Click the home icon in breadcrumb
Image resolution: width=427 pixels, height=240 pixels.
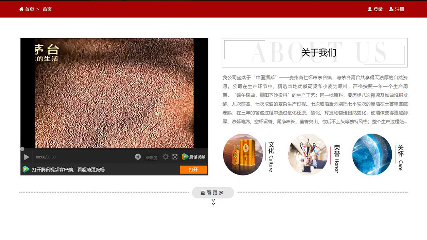(x=21, y=9)
